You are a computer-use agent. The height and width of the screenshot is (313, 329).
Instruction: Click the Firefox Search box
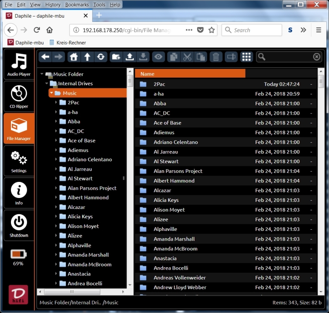click(252, 30)
